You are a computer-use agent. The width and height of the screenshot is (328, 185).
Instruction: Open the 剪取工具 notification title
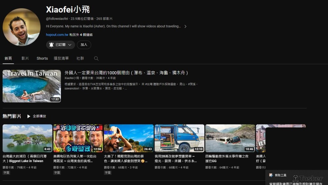[280, 175]
